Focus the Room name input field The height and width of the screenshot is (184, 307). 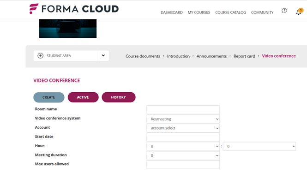point(183,110)
